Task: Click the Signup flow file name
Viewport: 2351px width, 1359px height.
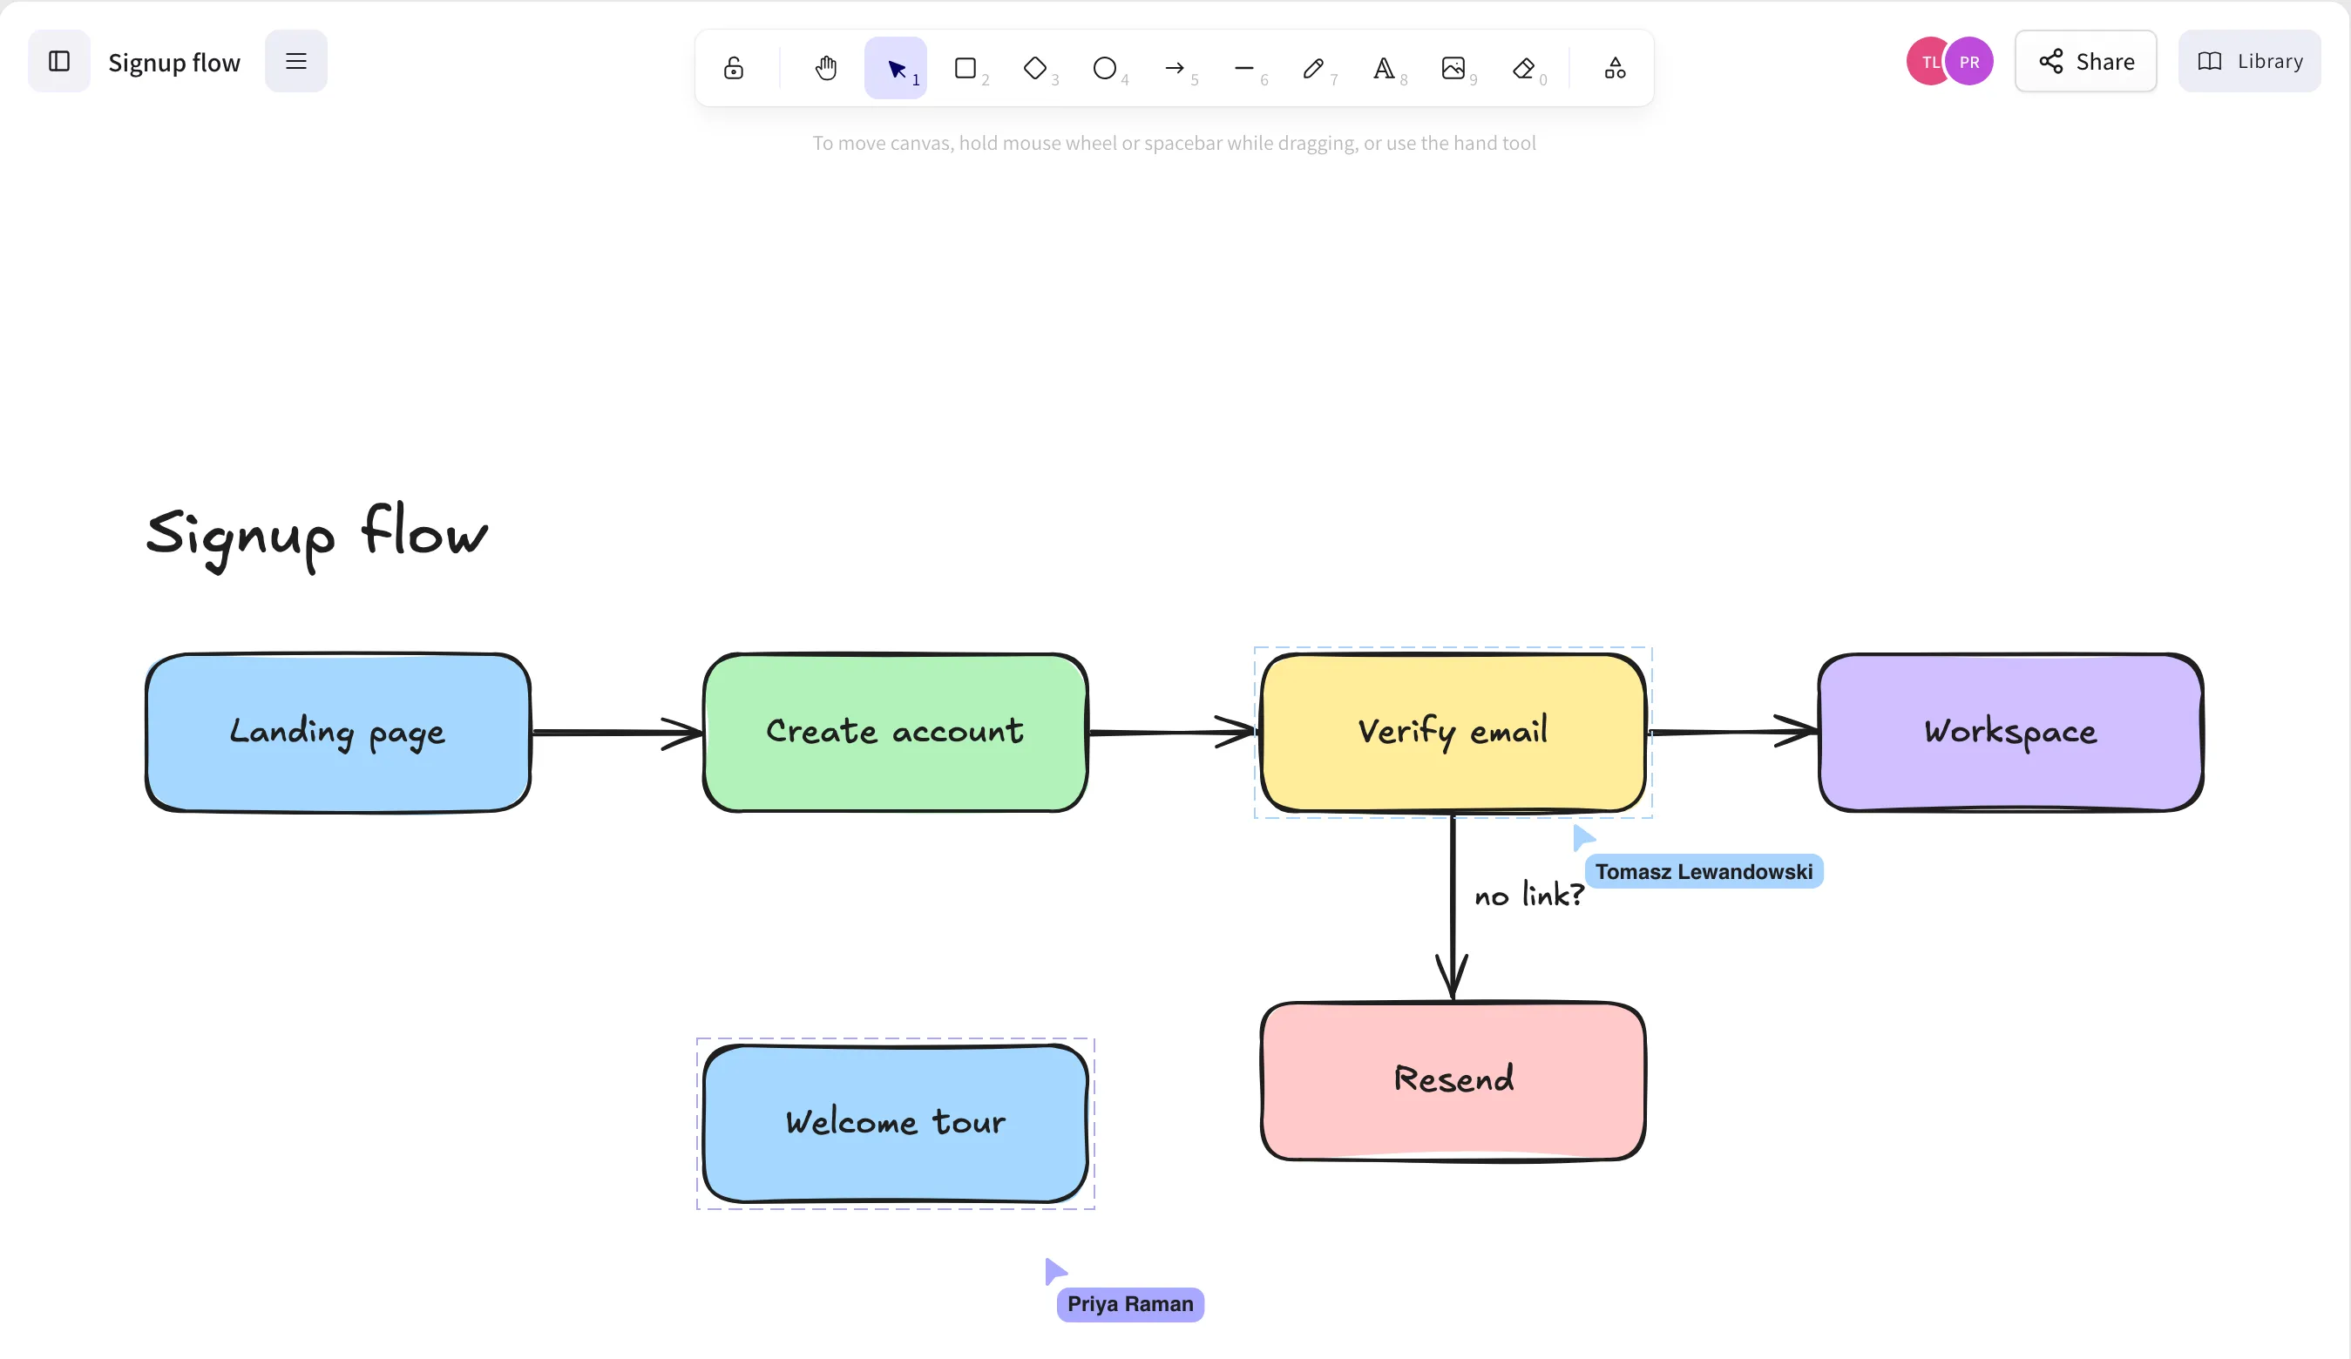Action: point(174,63)
